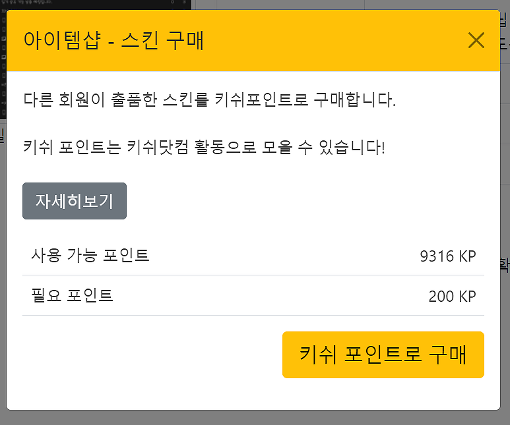Click the 9316 KP available points value
Image resolution: width=510 pixels, height=425 pixels.
pos(447,256)
